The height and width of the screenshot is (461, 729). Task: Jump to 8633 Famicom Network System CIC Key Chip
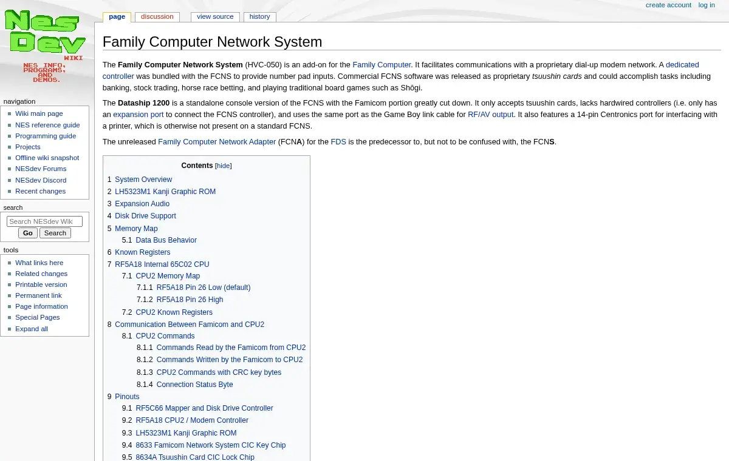coord(210,445)
